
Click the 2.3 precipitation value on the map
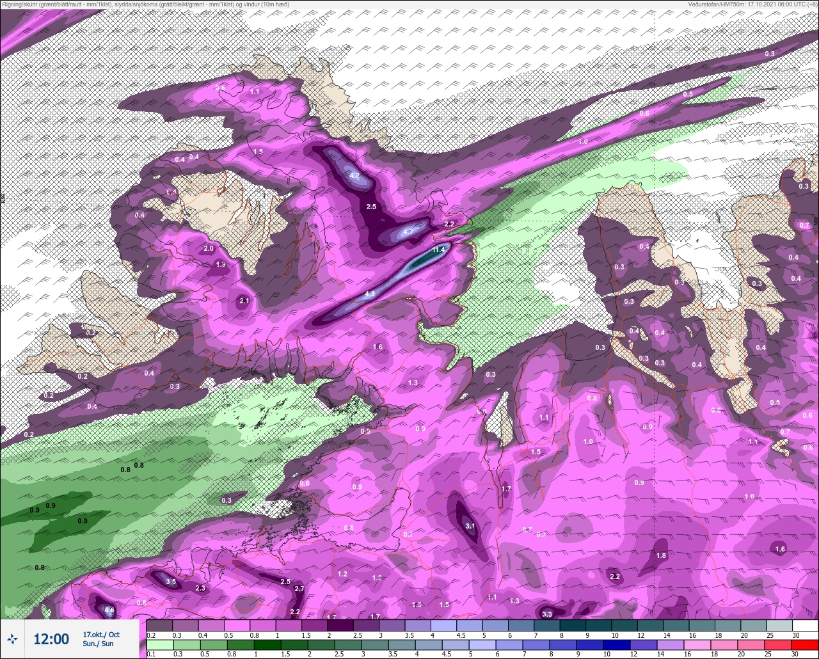200,588
